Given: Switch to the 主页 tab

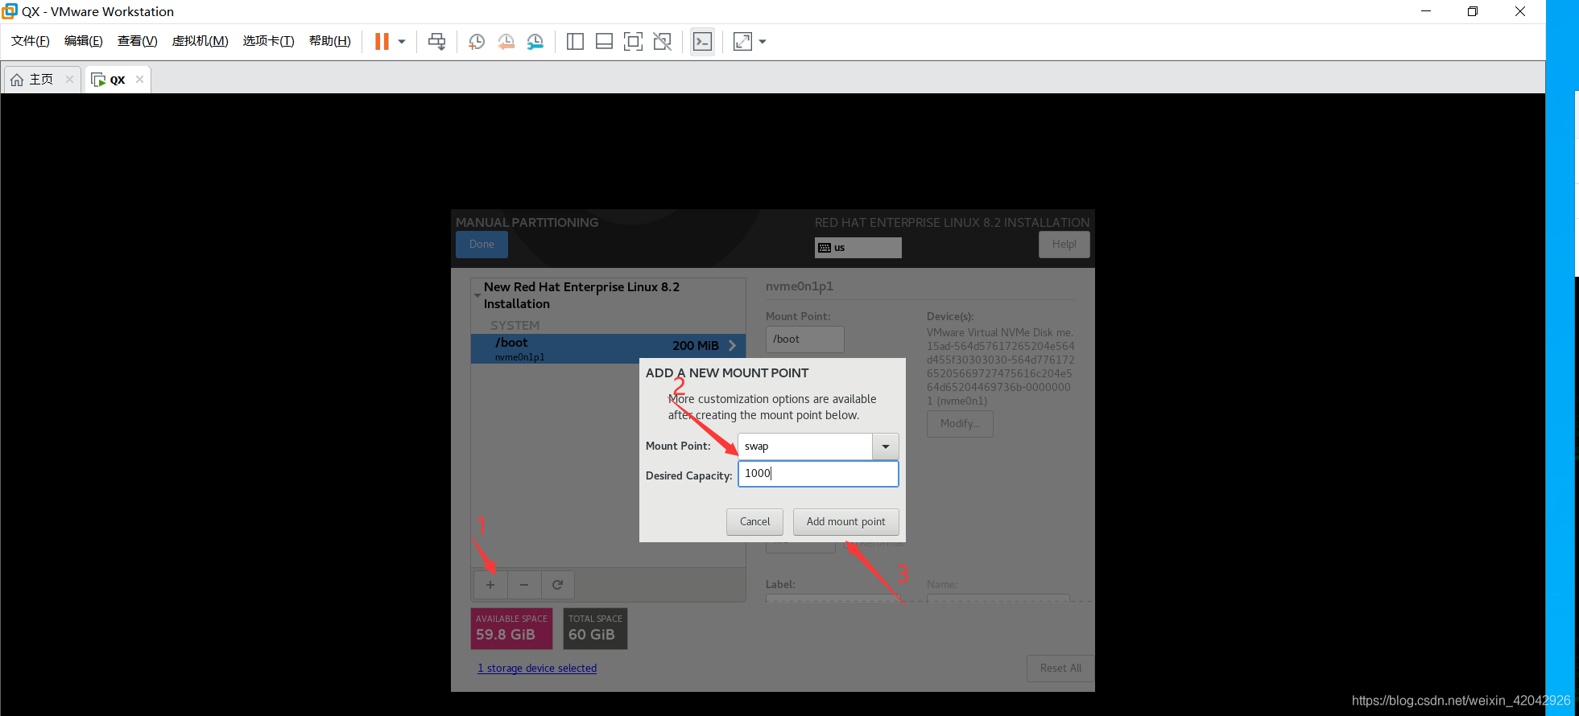Looking at the screenshot, I should click(x=41, y=79).
